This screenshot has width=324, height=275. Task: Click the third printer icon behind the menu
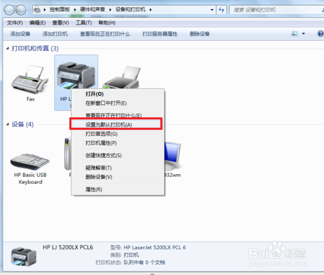[x=122, y=78]
